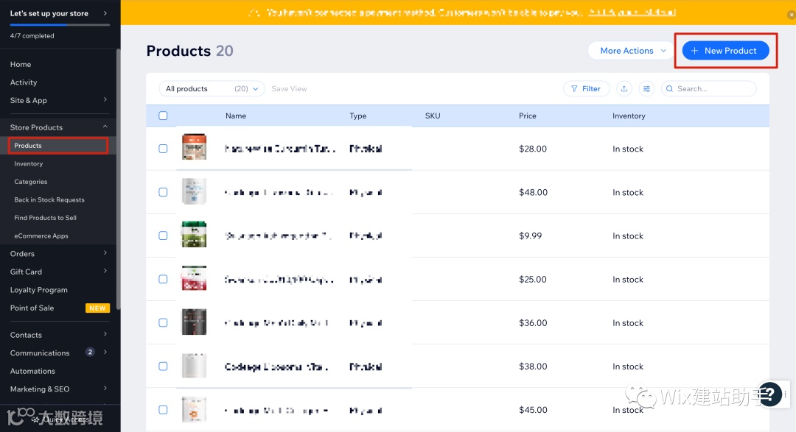Open Categories in the sidebar
The width and height of the screenshot is (796, 432).
pyautogui.click(x=31, y=182)
